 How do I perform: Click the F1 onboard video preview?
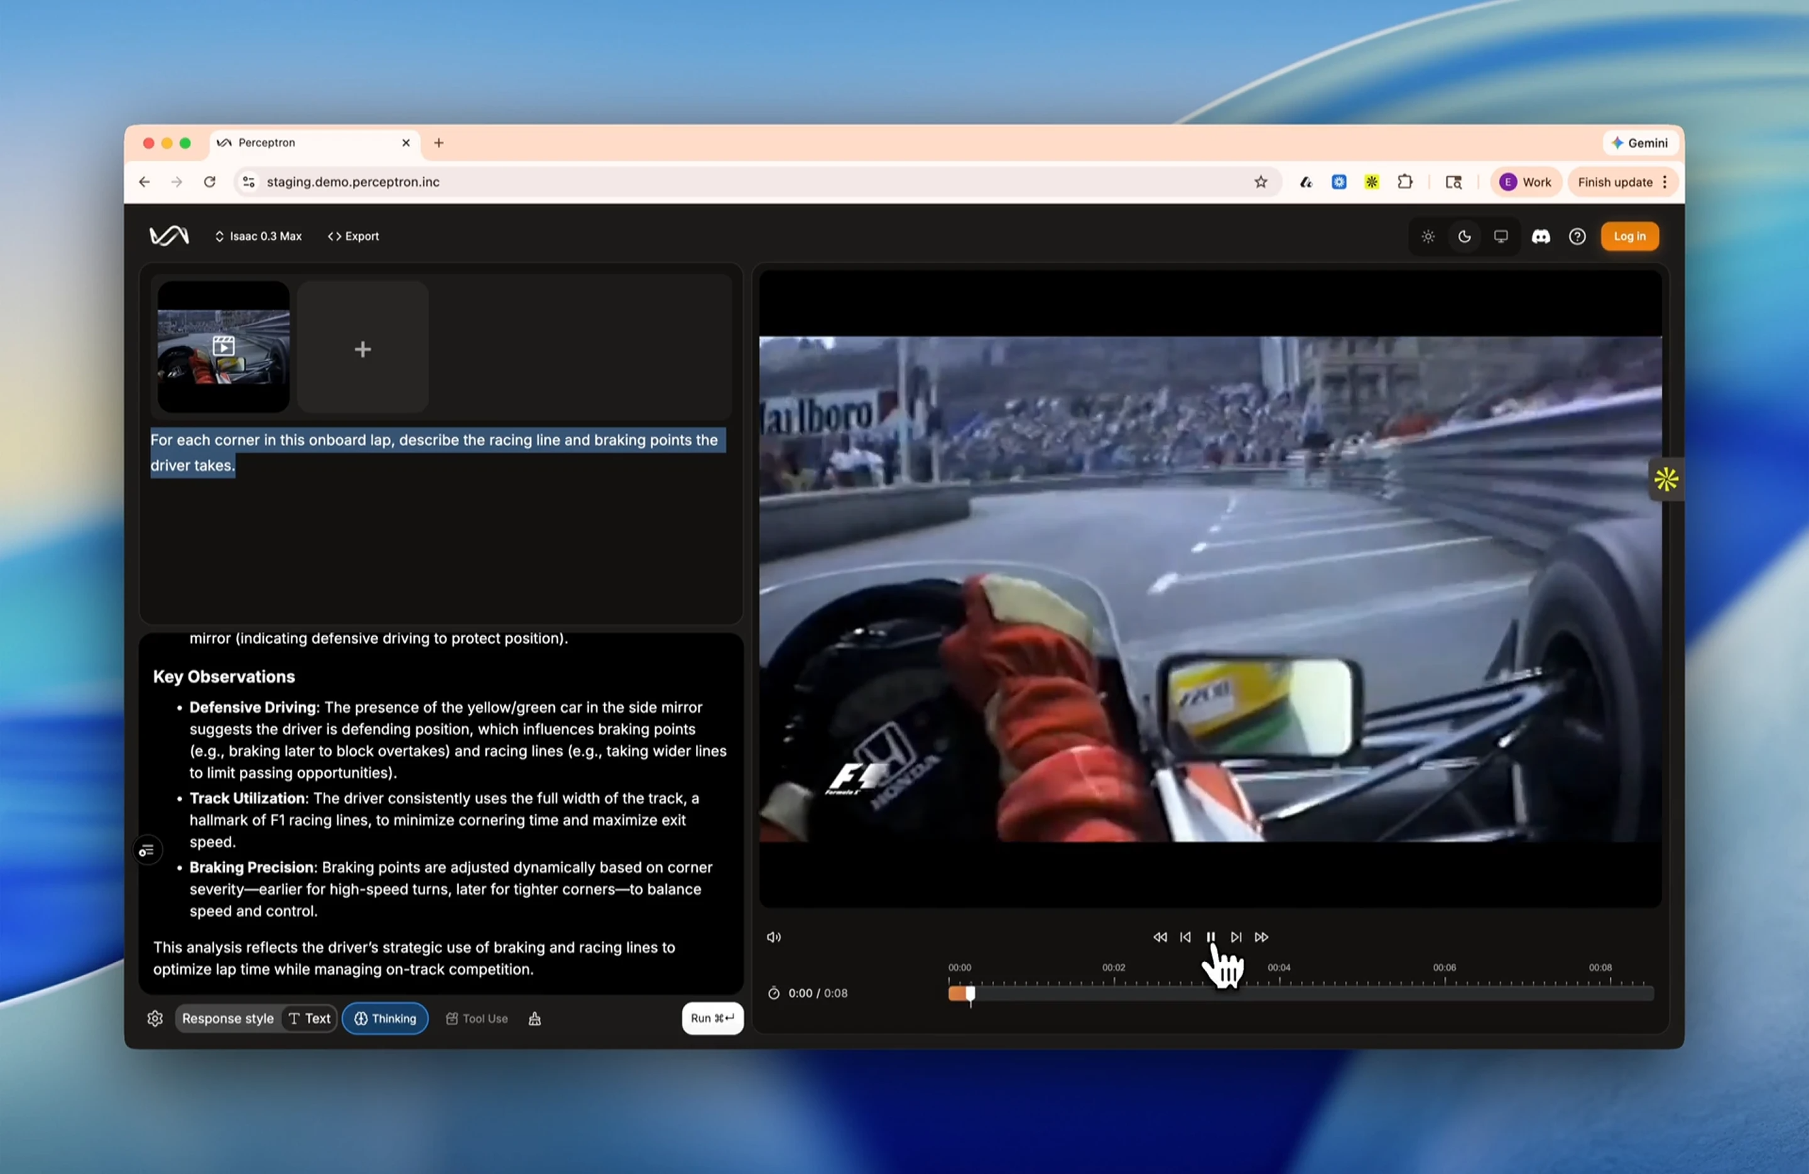coord(1210,589)
